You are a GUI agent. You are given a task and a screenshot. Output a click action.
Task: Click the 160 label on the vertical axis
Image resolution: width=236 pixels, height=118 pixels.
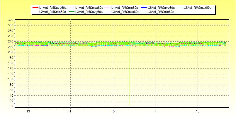pos(11,63)
